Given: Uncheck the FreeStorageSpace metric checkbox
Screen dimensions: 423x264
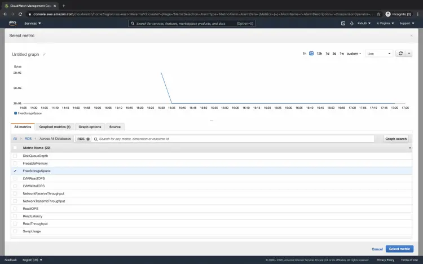Looking at the screenshot, I should 15,171.
